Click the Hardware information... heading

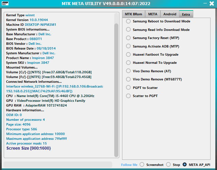point(25,110)
